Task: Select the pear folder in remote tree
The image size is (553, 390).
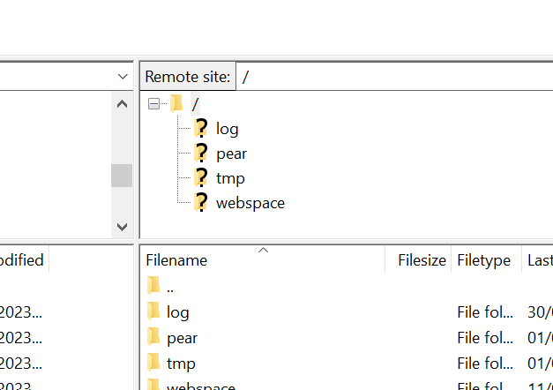Action: coord(231,154)
